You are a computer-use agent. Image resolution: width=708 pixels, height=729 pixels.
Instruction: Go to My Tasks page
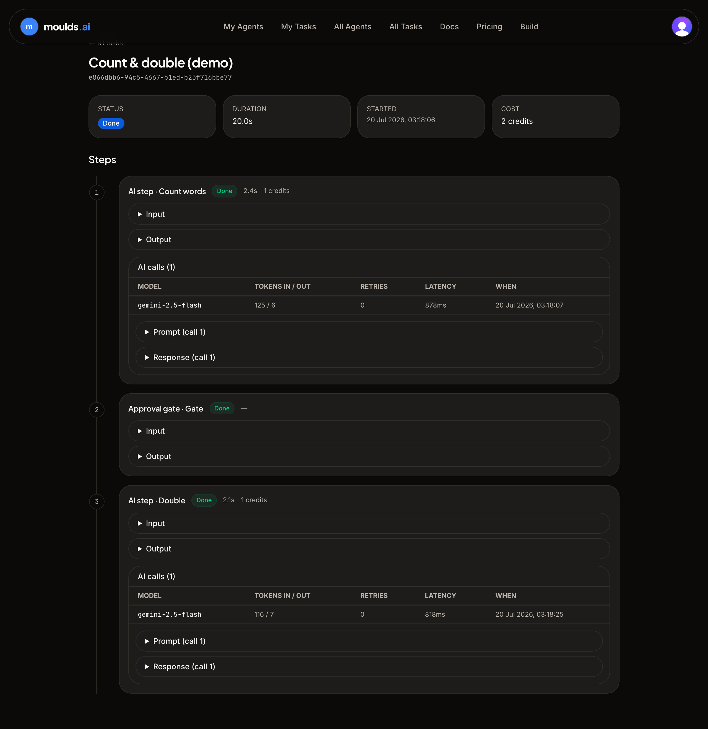point(298,27)
